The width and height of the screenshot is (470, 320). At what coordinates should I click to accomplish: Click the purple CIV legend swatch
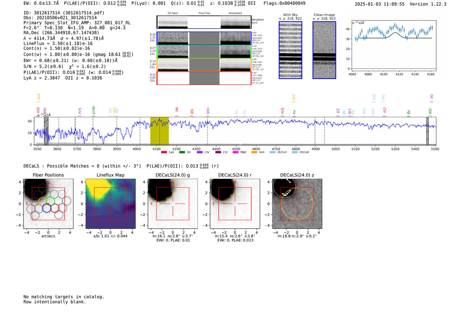pyautogui.click(x=200, y=152)
